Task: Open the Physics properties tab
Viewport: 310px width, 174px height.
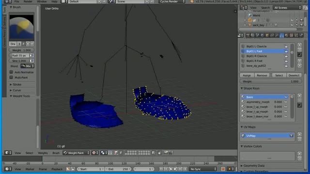Action: (x=301, y=35)
